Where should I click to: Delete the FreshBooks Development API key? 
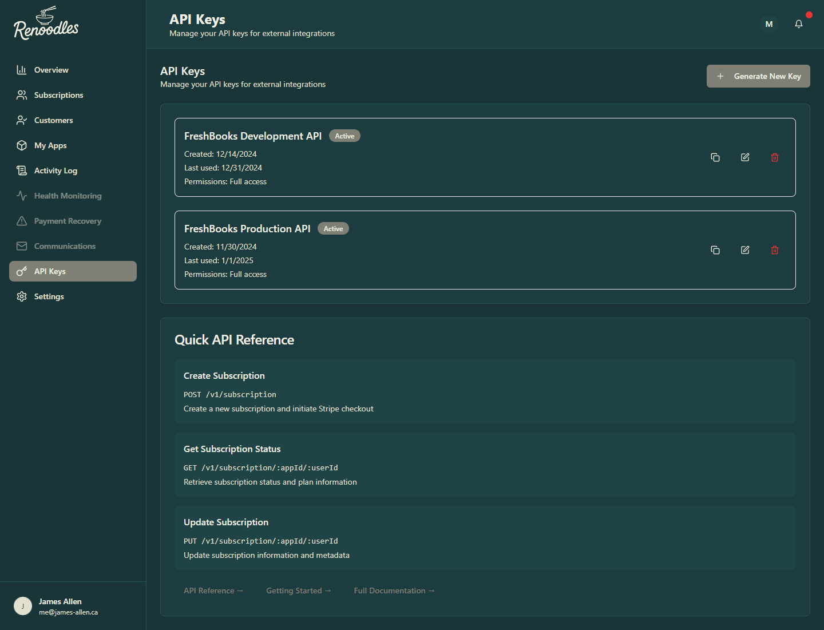pos(775,157)
